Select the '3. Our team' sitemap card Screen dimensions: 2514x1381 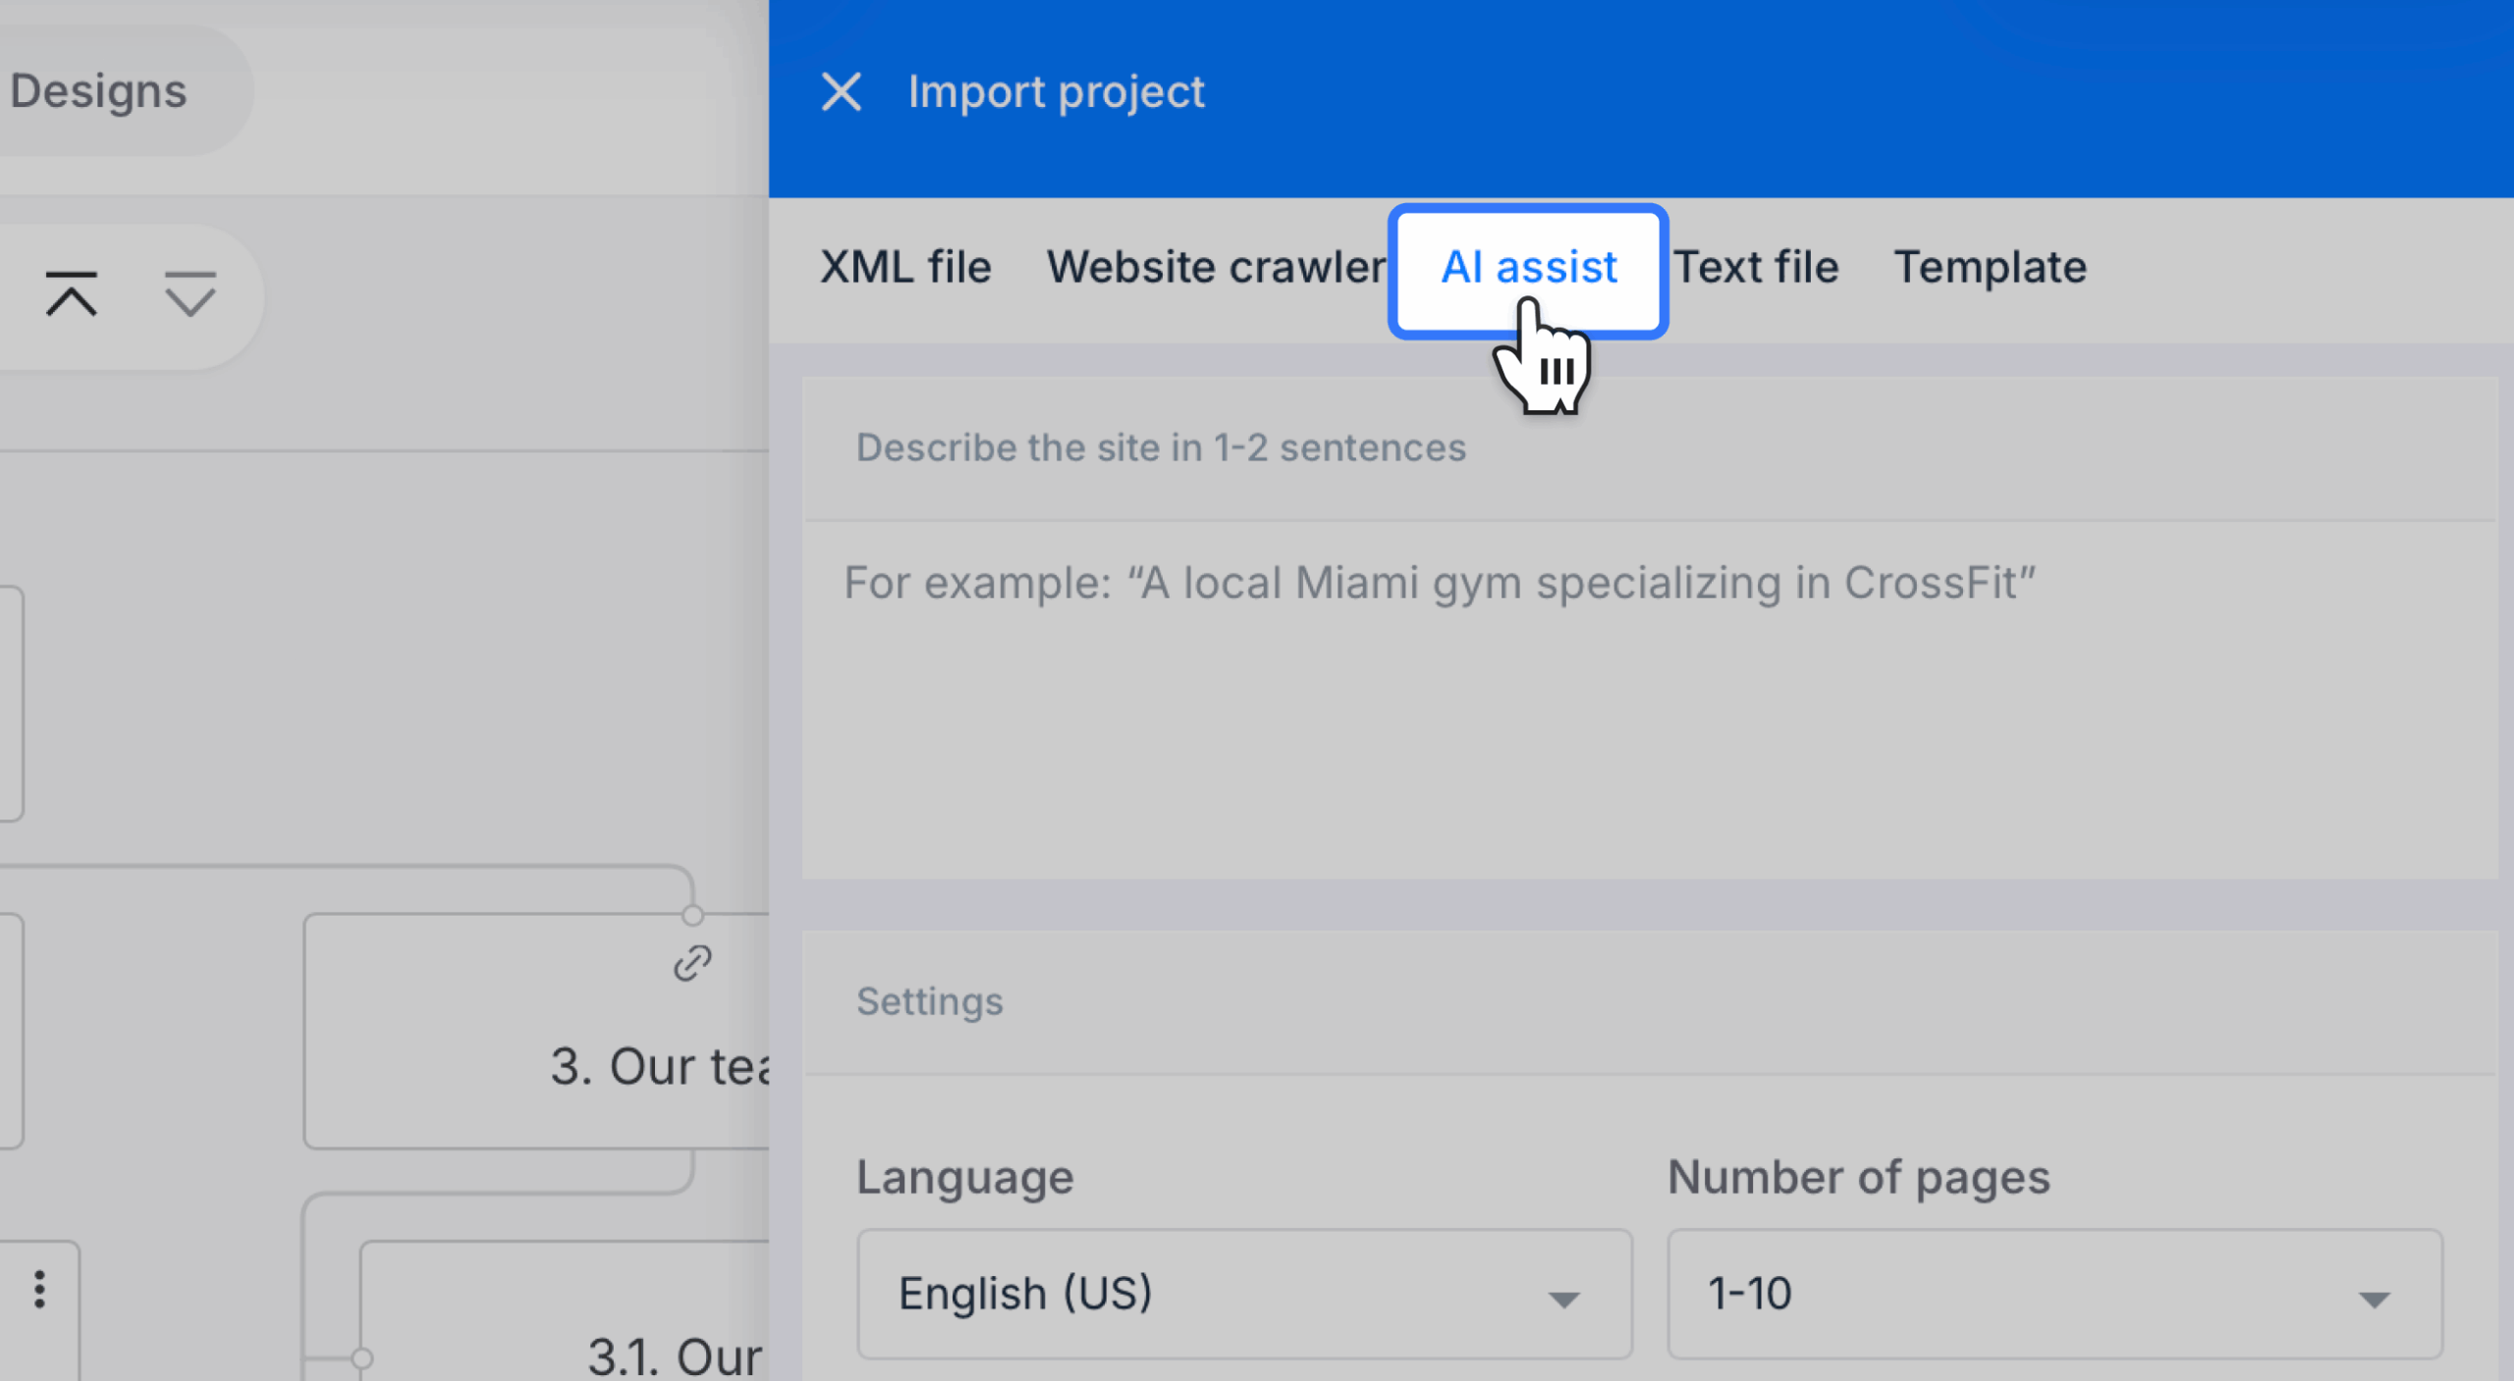tap(536, 1031)
